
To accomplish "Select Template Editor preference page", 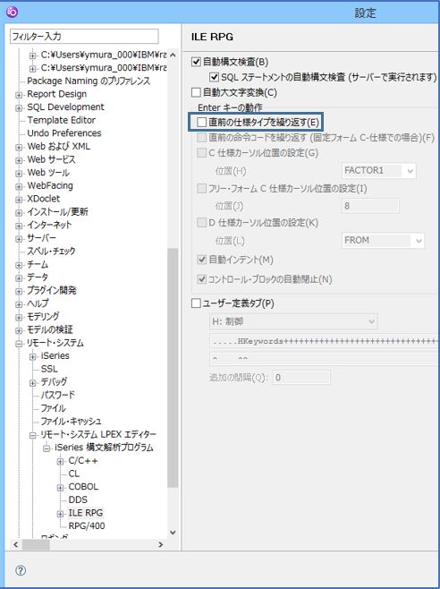I will pos(61,120).
